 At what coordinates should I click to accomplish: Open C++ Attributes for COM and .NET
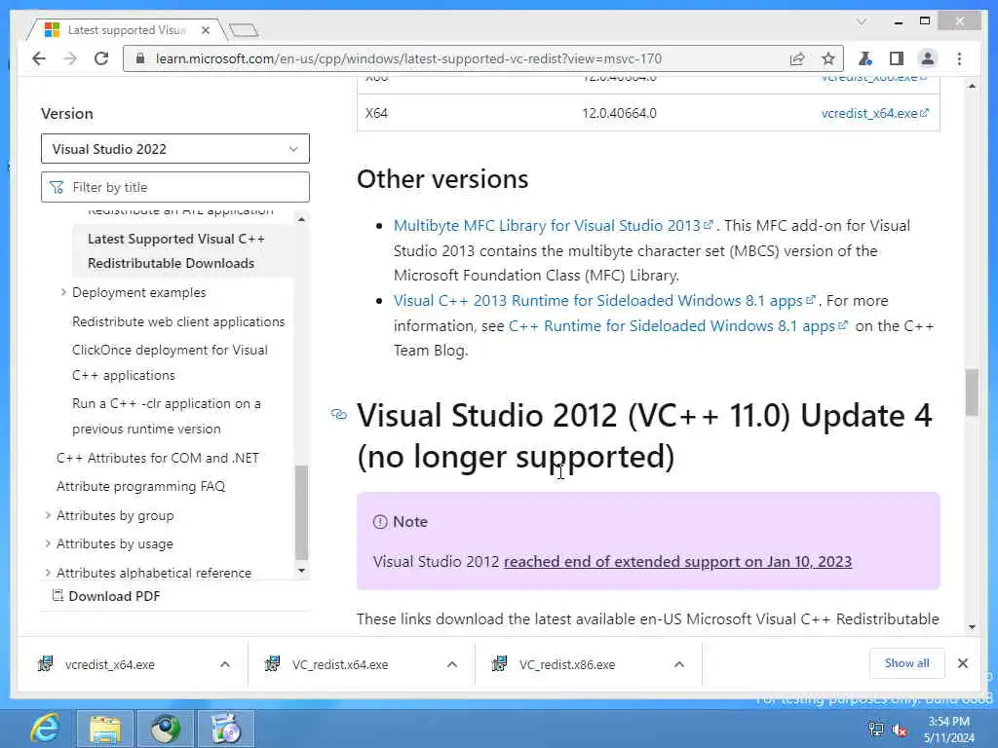click(157, 458)
